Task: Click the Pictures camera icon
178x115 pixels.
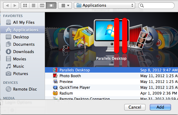Action: (x=9, y=74)
